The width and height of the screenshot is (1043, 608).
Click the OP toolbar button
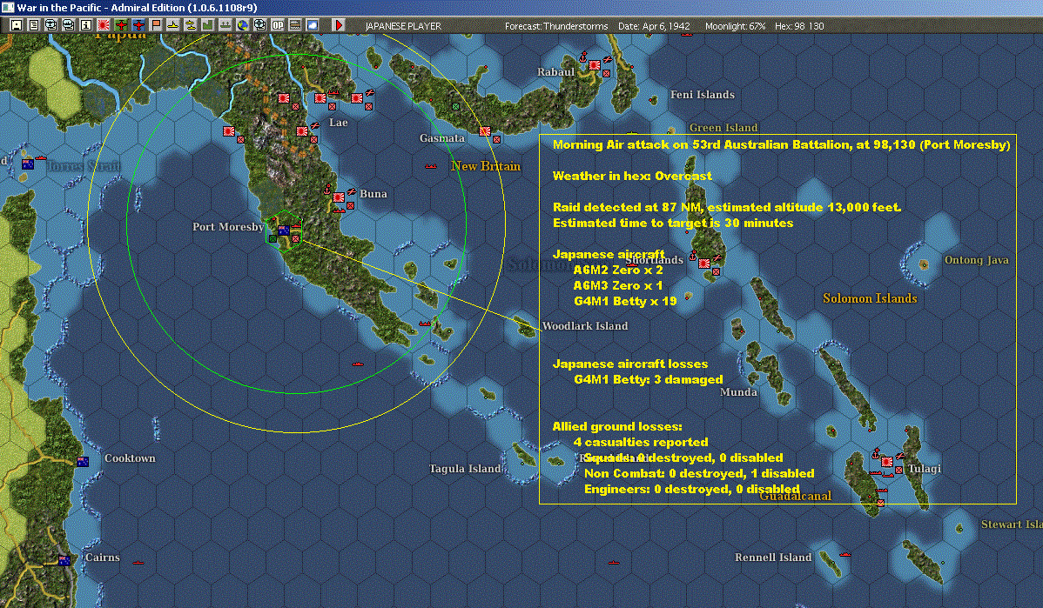point(278,25)
